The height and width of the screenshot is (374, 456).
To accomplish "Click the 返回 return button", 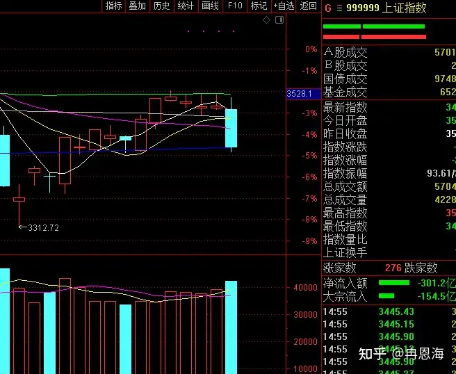I will [308, 6].
